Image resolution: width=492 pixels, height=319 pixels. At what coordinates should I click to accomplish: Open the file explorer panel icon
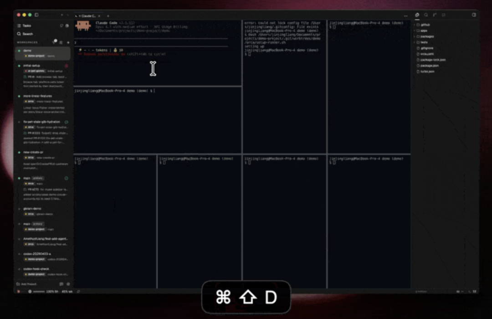click(x=417, y=15)
